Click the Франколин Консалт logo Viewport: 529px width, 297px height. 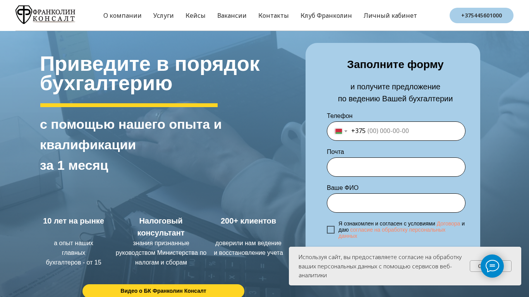click(45, 15)
